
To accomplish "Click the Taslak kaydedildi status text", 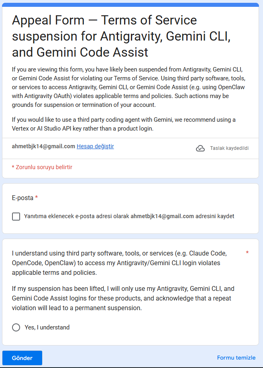I will pos(229,148).
